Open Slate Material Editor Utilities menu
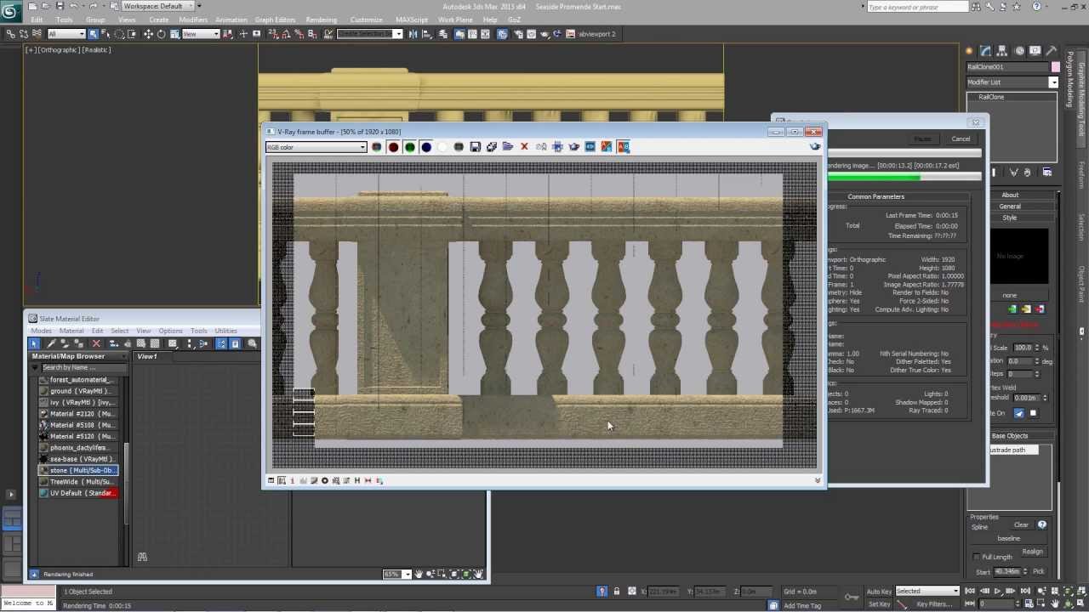Viewport: 1089px width, 612px height. [225, 331]
